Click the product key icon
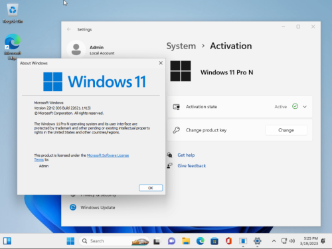 (x=177, y=130)
